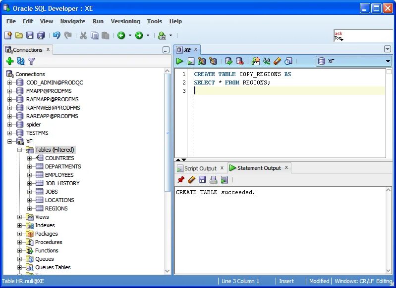396x288 pixels.
Task: Click the Save All toolbar icon
Action: point(41,36)
